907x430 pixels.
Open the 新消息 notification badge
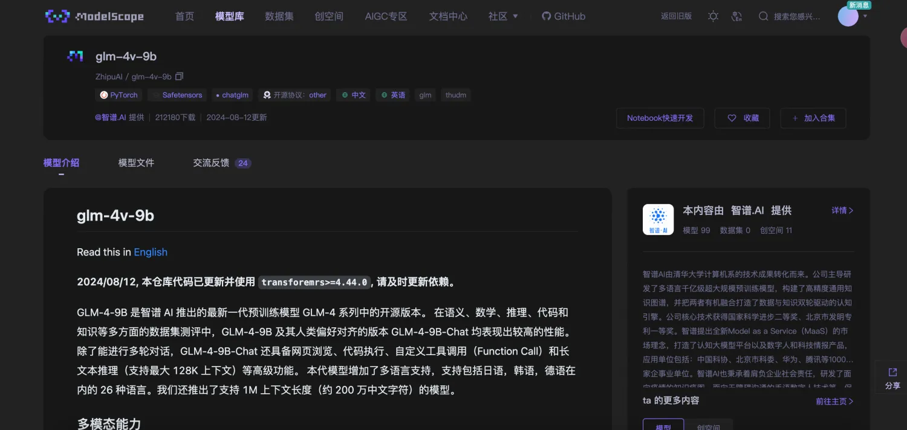click(x=859, y=5)
